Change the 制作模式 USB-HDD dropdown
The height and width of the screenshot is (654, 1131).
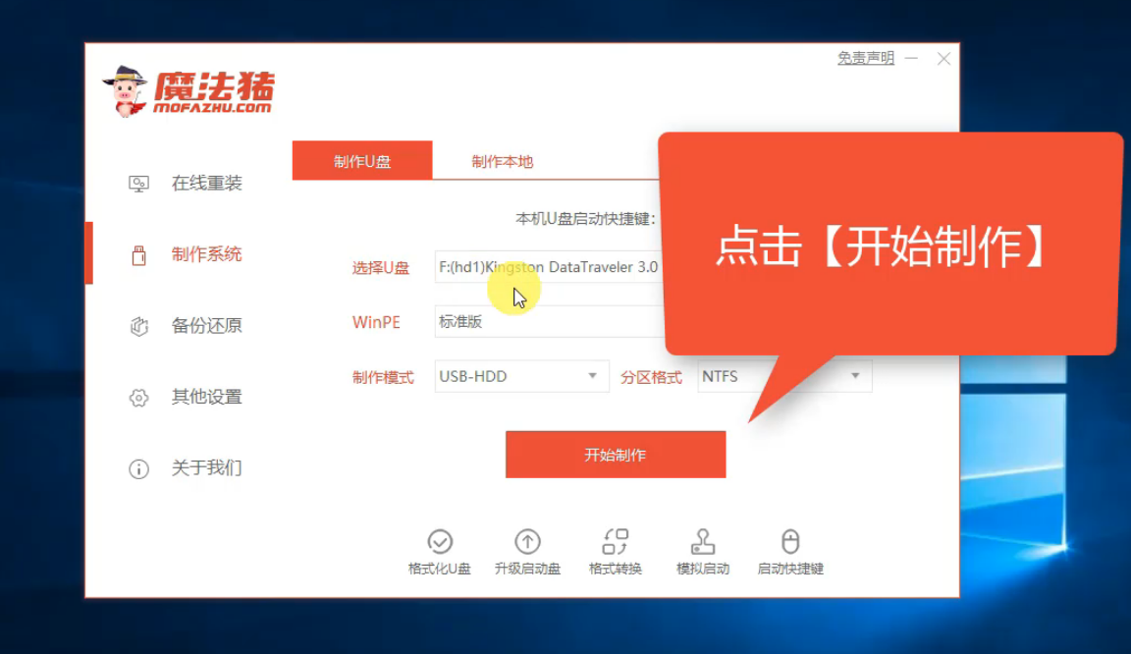520,376
